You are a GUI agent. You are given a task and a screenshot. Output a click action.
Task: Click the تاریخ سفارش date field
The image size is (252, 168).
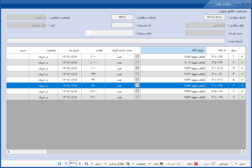(x=214, y=17)
